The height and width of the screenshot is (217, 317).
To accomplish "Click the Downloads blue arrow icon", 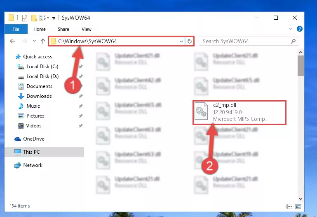I will coord(21,96).
